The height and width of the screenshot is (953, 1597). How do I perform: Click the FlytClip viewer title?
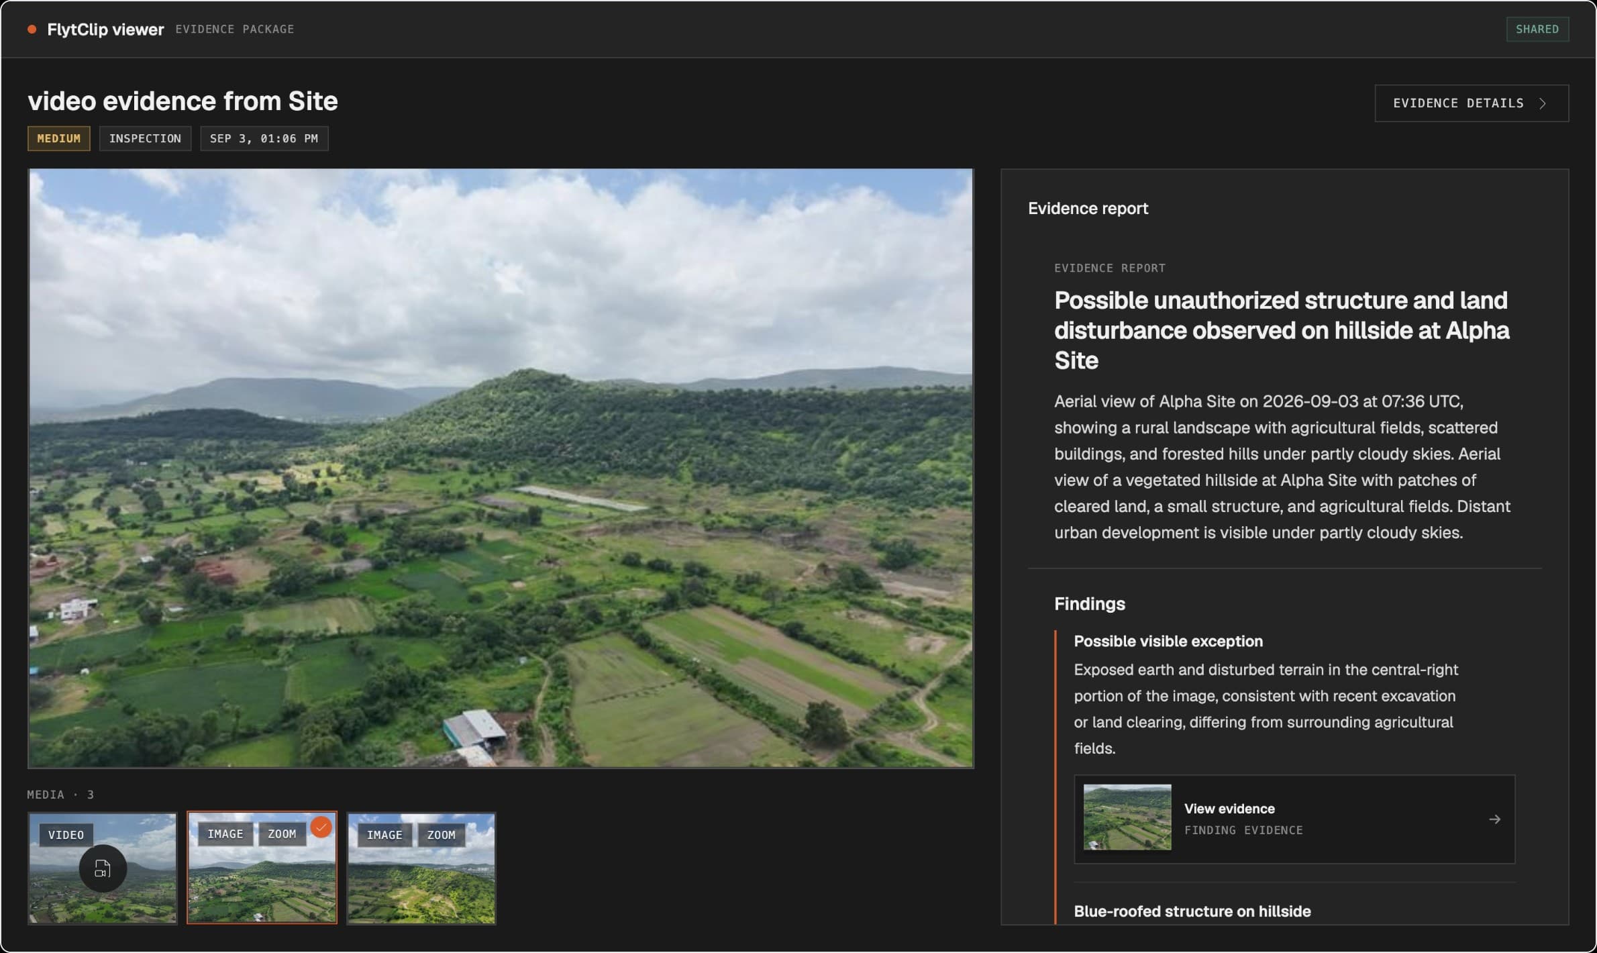point(105,30)
